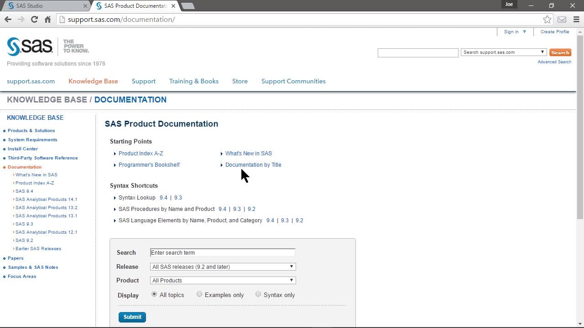Image resolution: width=584 pixels, height=328 pixels.
Task: Choose the Syntax only display option
Action: pos(258,294)
